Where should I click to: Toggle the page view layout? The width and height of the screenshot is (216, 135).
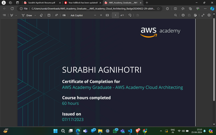pyautogui.click(x=138, y=15)
